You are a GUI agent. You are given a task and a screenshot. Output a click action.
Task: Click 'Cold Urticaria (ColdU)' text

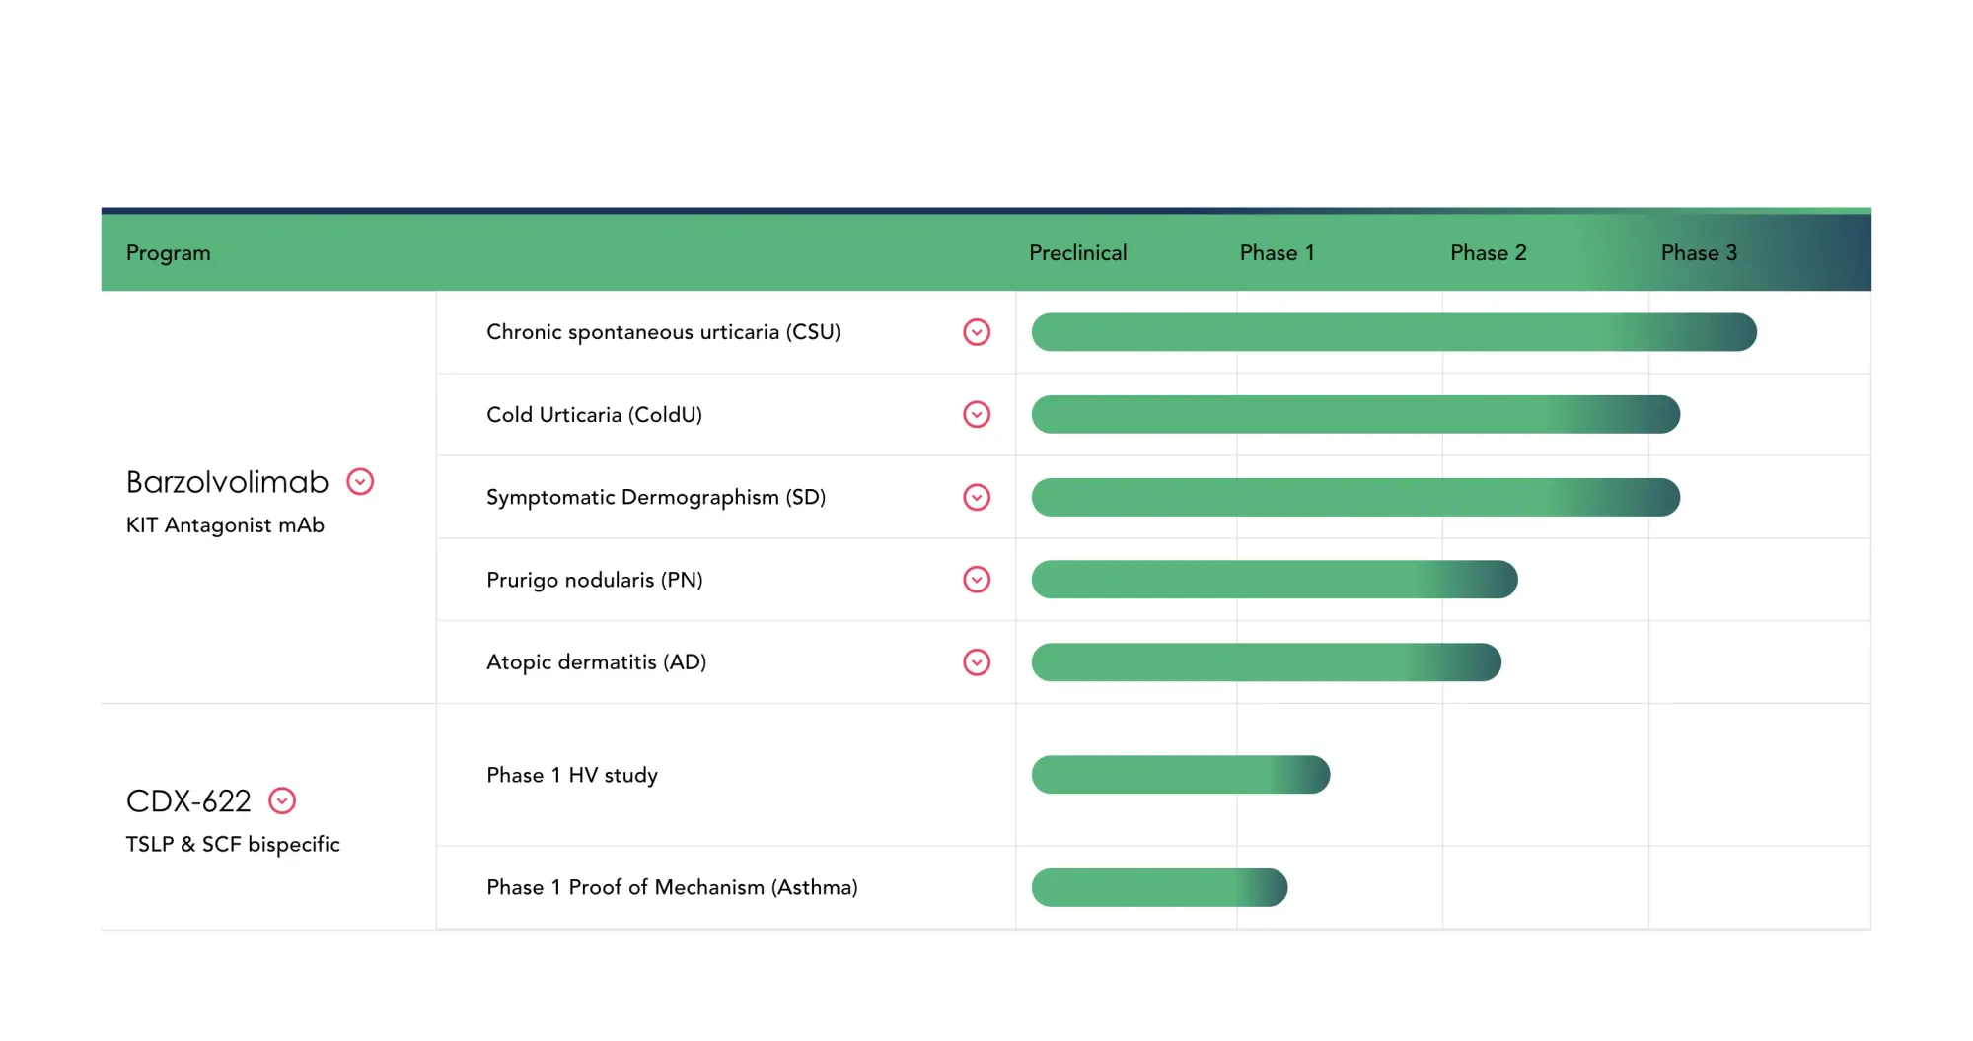594,414
